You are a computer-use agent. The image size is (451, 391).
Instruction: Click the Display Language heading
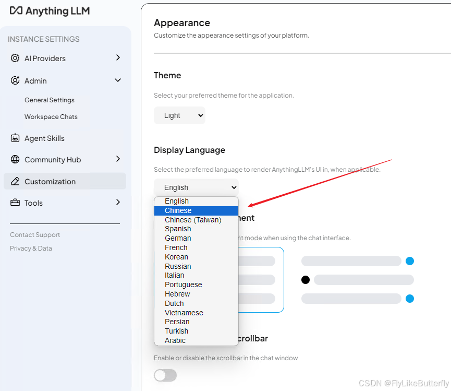(x=189, y=150)
